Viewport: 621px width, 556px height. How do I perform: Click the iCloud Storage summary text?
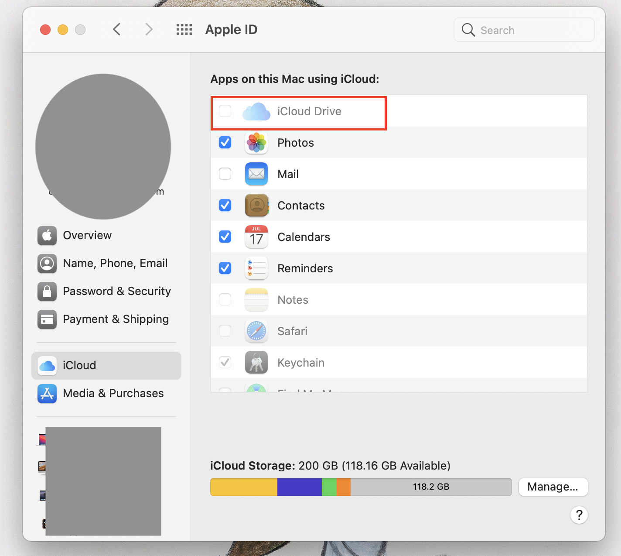330,466
